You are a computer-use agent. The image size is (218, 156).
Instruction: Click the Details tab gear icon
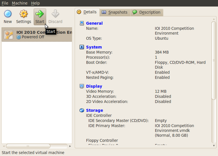79,12
